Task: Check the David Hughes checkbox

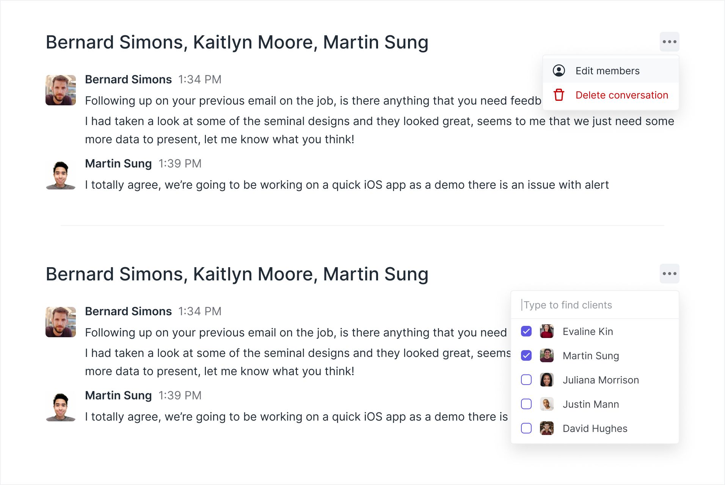Action: (526, 429)
